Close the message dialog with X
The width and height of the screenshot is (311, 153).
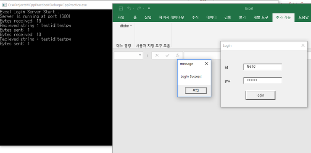point(207,64)
